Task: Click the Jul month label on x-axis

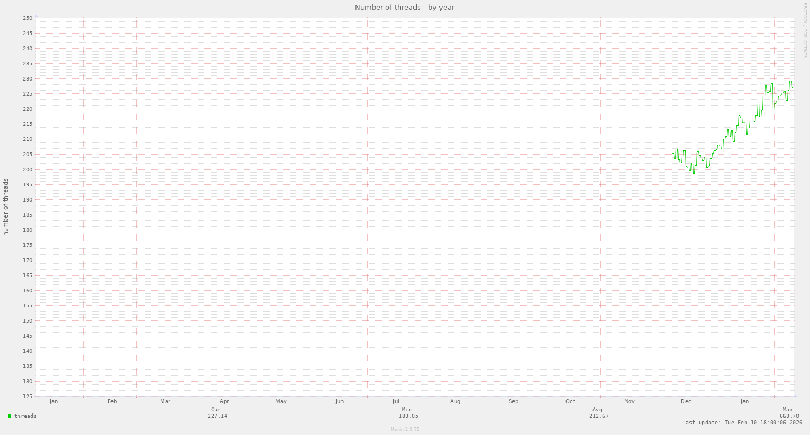Action: 396,401
